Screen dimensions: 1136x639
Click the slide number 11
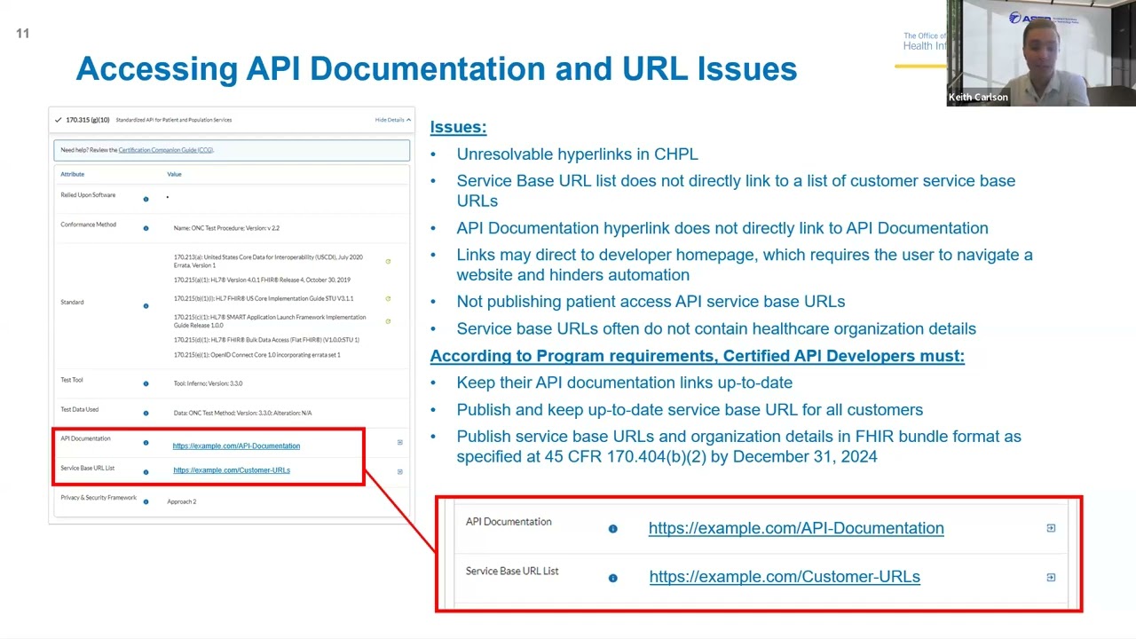[22, 34]
